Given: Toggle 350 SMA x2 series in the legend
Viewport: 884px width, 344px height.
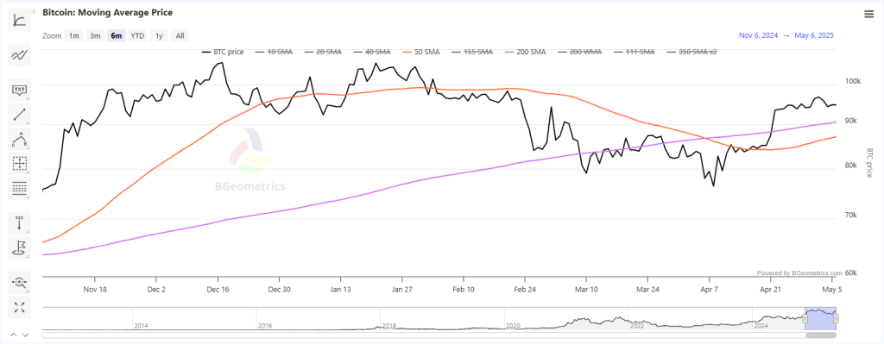Looking at the screenshot, I should (x=691, y=52).
